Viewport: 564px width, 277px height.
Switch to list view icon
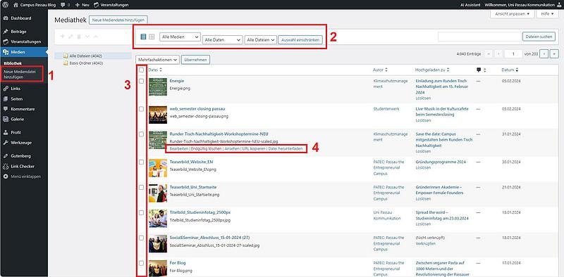click(x=143, y=37)
